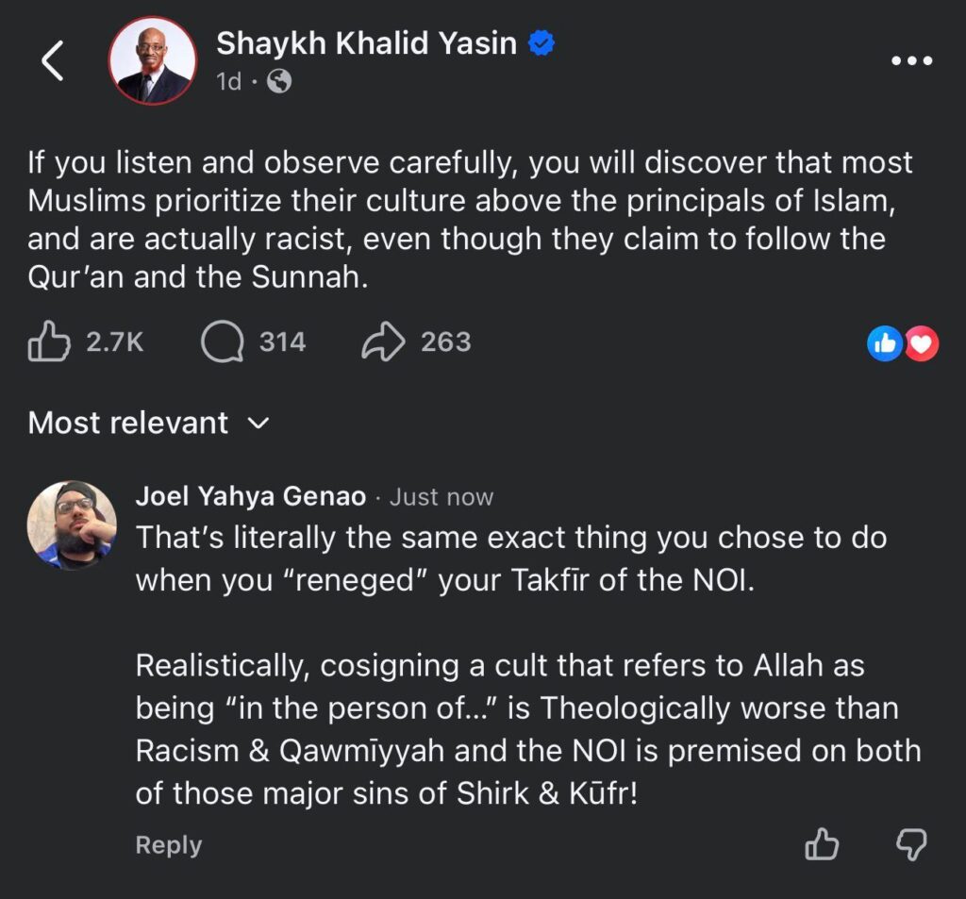Click the chevron next to Most relevant
This screenshot has height=899, width=966.
(x=258, y=424)
